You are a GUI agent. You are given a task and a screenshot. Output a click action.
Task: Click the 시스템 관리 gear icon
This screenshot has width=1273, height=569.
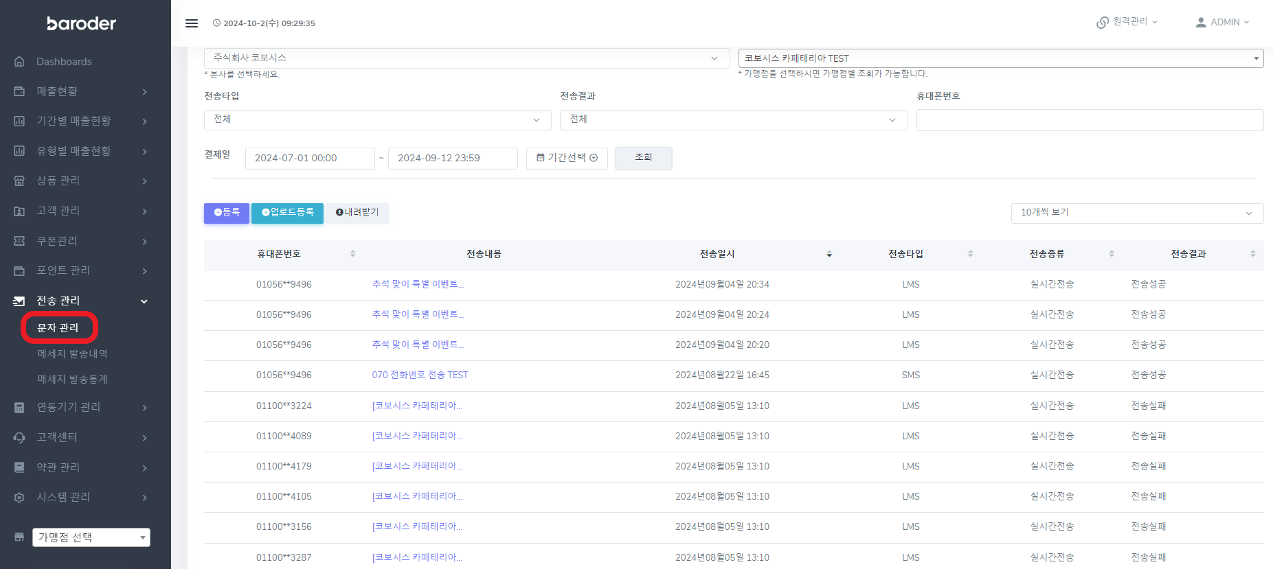coord(19,498)
